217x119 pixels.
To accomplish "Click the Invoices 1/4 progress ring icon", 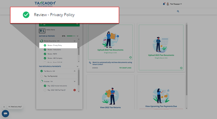I will point(41,82).
